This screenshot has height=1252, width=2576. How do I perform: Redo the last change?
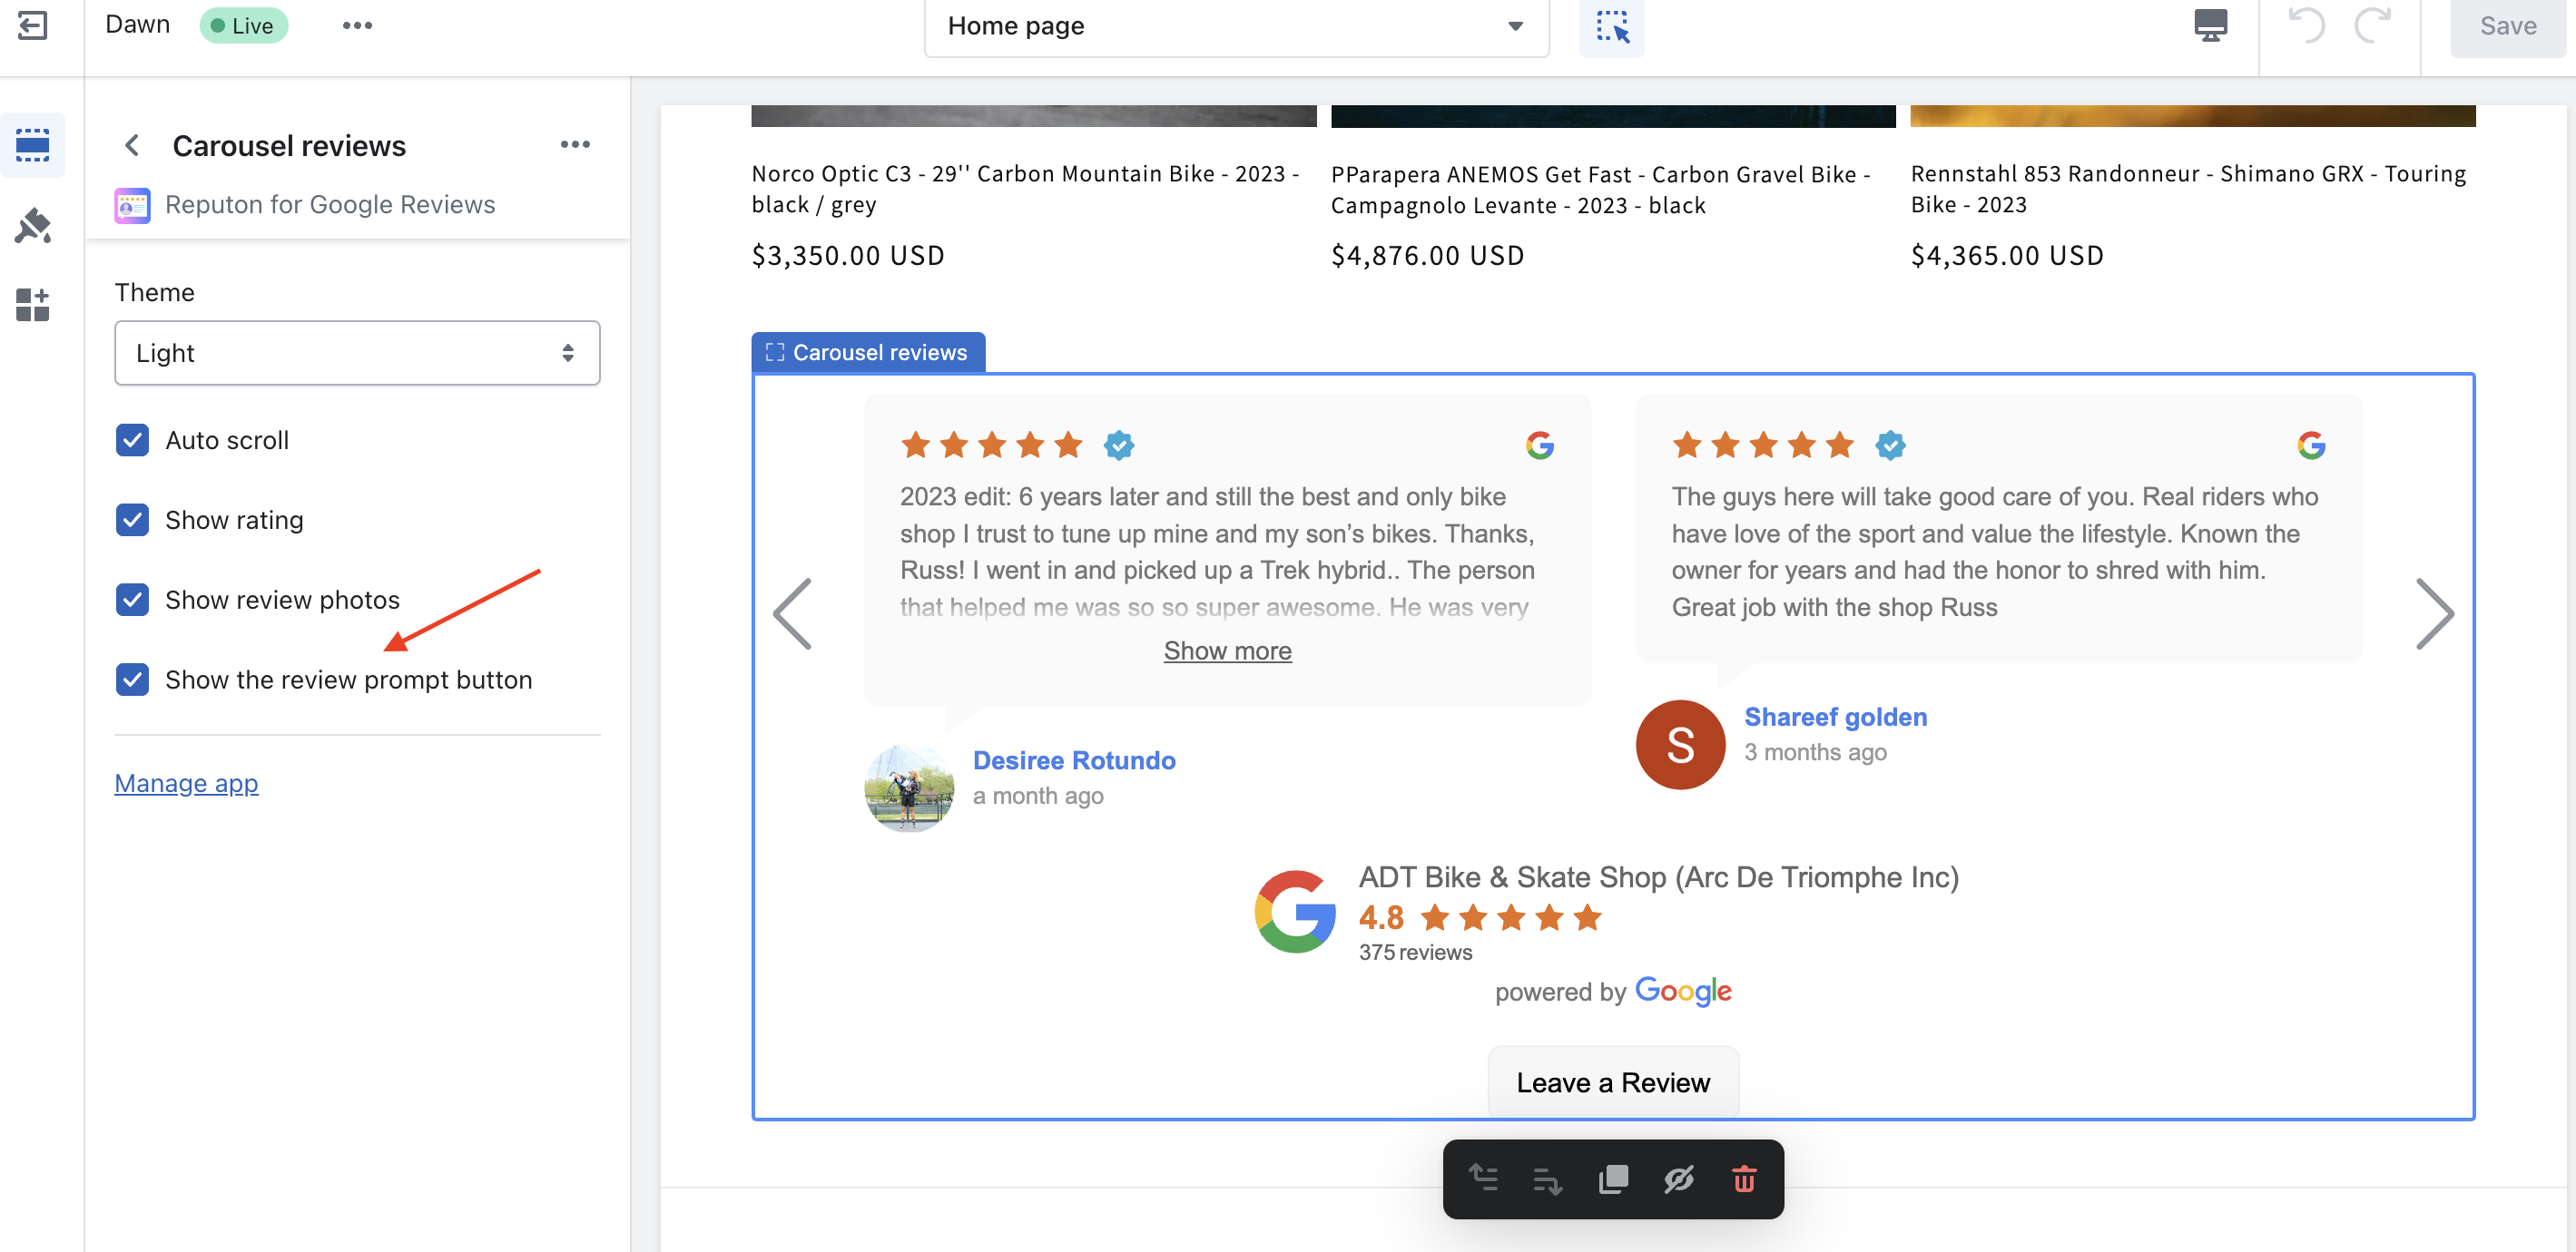coord(2372,25)
